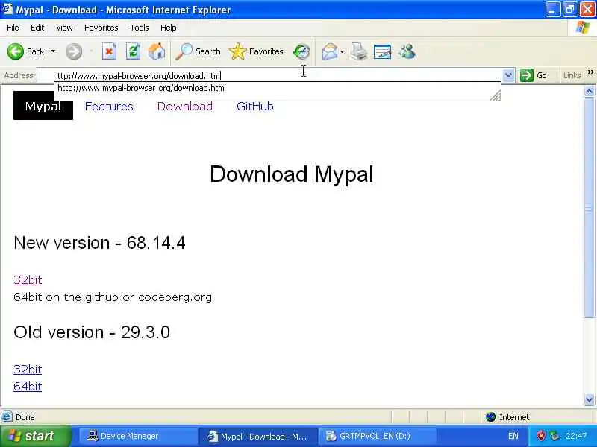Expand the Links chevron overflow

point(590,72)
